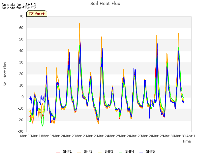The height and width of the screenshot is (158, 211).
Task: Click the y-axis tick label 40
Action: (21, 51)
